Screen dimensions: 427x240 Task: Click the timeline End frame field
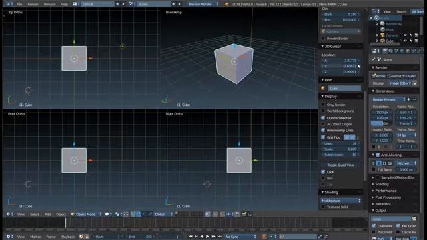click(140, 237)
